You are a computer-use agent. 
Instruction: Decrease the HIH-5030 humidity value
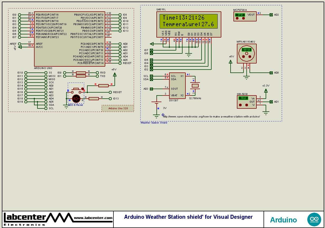click(240, 105)
